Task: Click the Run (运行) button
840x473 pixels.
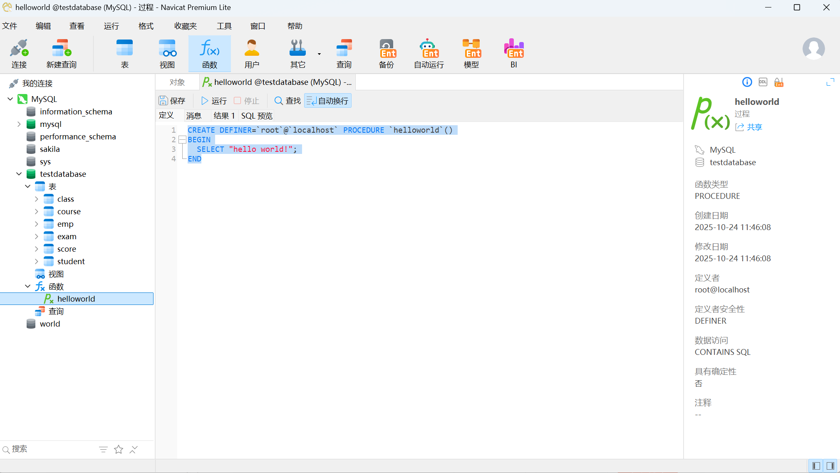Action: click(214, 101)
